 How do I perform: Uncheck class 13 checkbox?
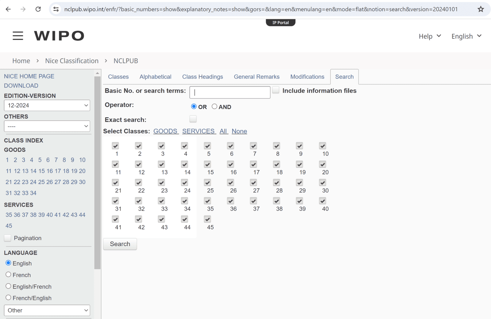click(161, 164)
